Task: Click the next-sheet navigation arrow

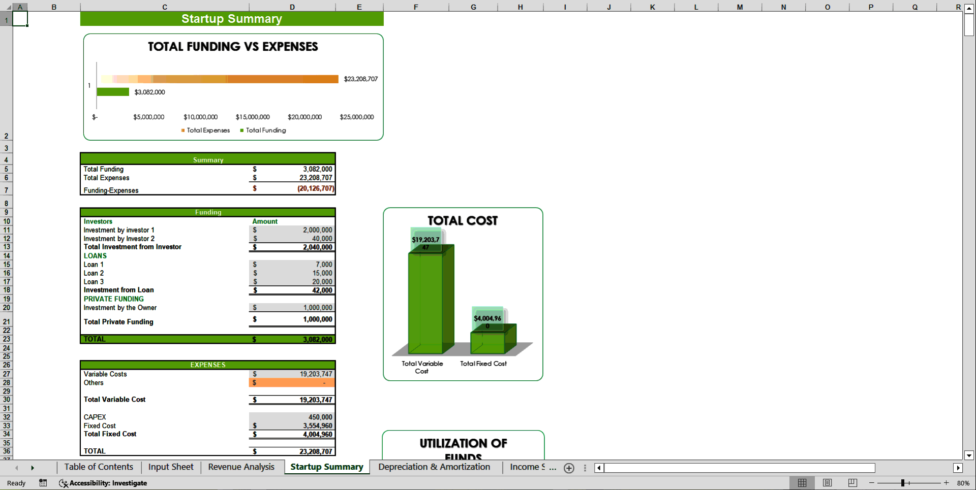Action: click(33, 467)
